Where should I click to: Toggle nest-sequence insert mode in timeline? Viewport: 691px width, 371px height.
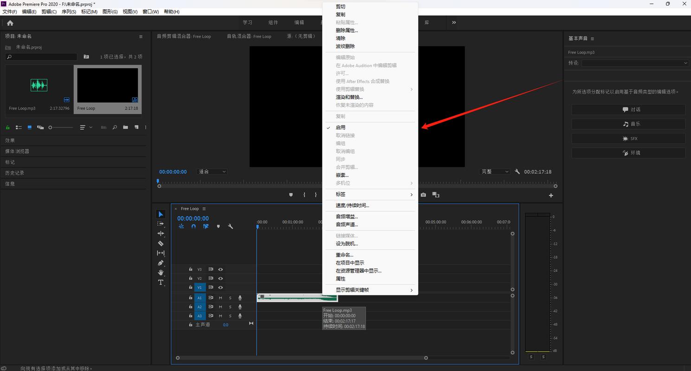tap(181, 226)
